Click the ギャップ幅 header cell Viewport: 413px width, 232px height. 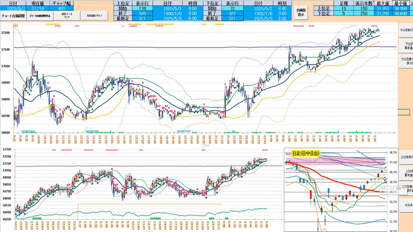(x=61, y=3)
